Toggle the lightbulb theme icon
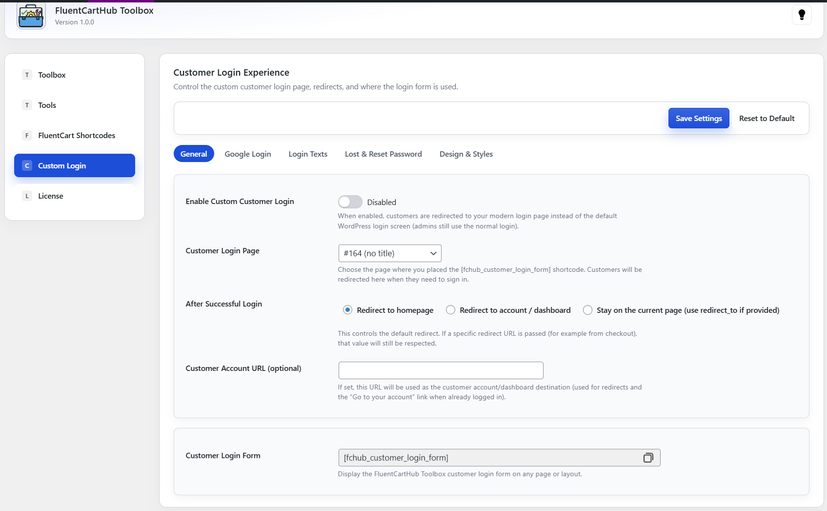The height and width of the screenshot is (511, 827). (801, 15)
